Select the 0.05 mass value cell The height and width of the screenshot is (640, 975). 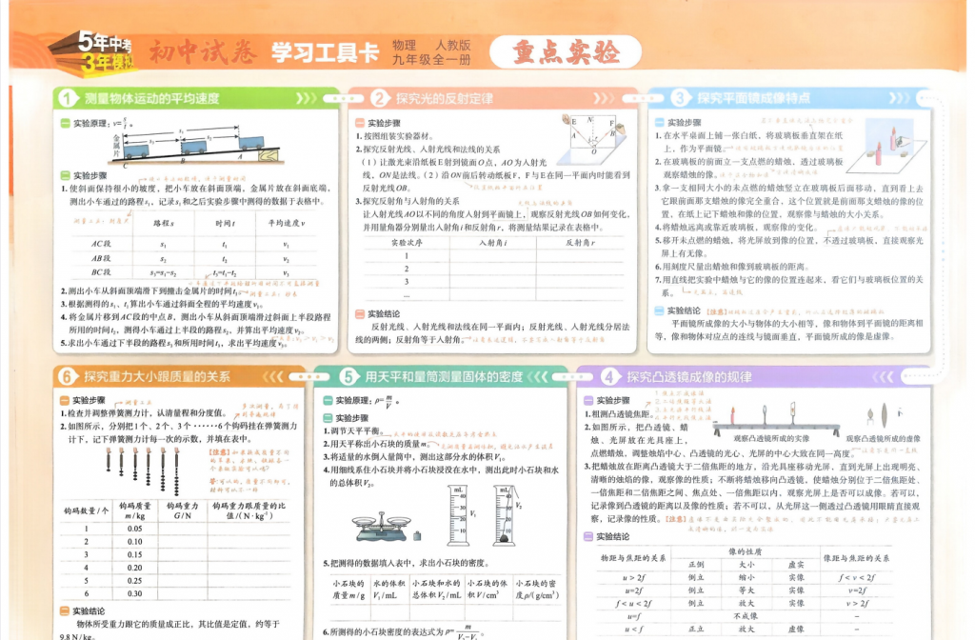click(135, 529)
